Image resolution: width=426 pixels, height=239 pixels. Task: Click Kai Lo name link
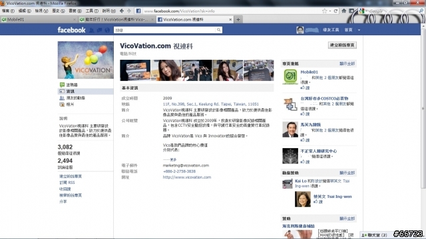pyautogui.click(x=300, y=181)
